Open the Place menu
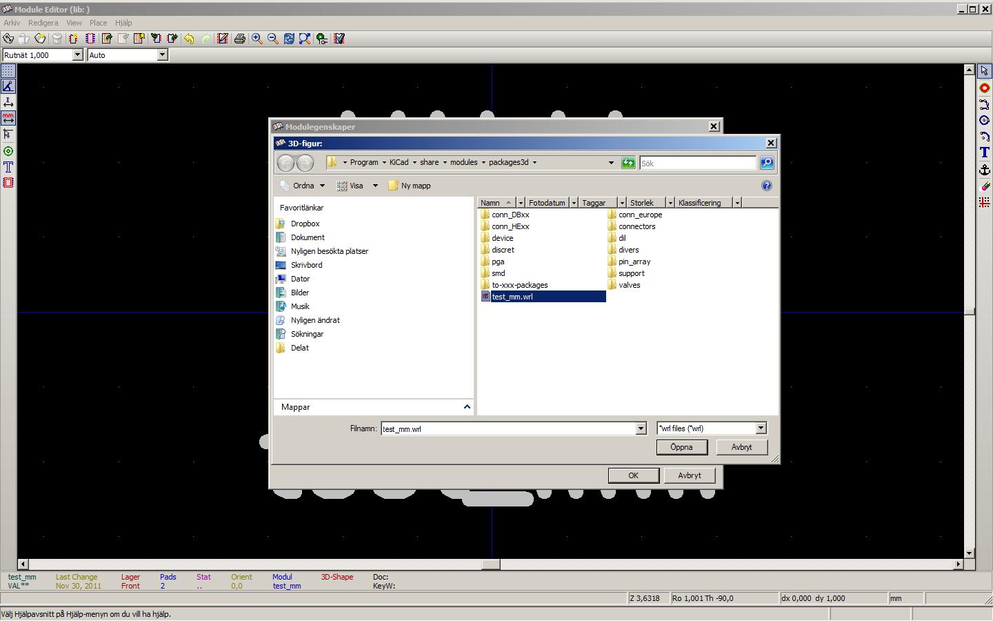993x621 pixels. [x=98, y=23]
